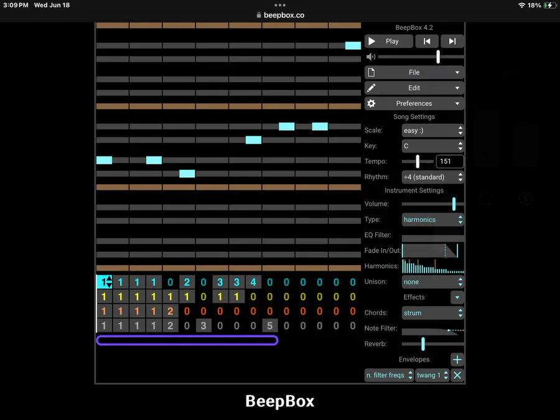
Task: Open the Scale dropdown showing easy :)
Action: click(x=433, y=131)
